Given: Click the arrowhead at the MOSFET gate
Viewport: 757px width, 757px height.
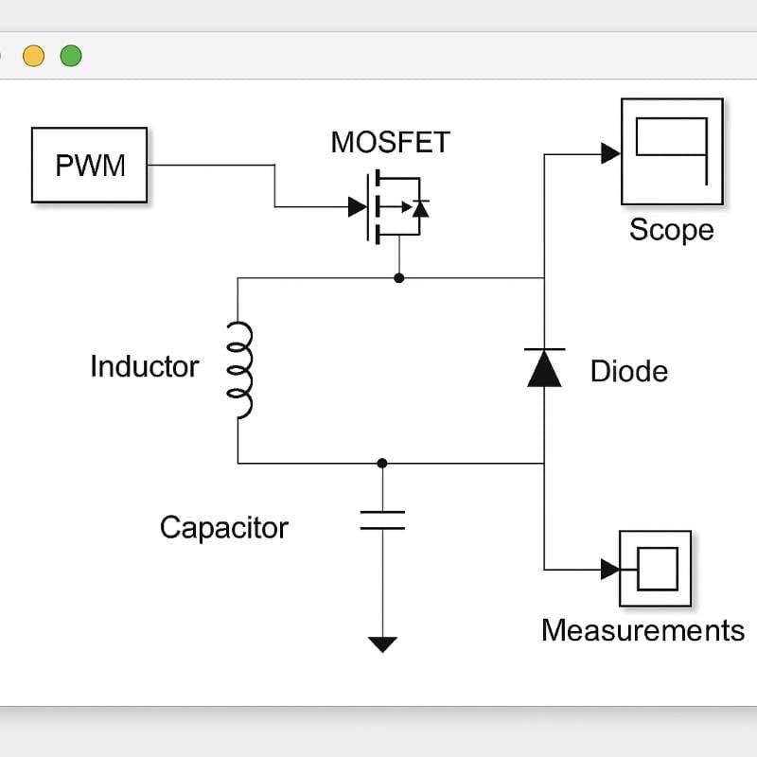Looking at the screenshot, I should click(358, 206).
